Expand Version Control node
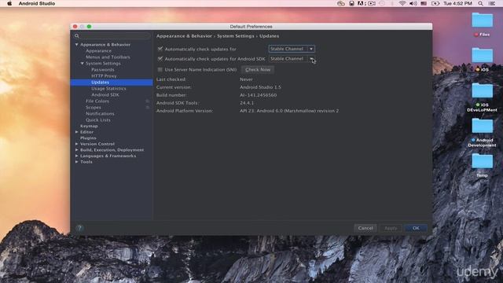 [77, 144]
